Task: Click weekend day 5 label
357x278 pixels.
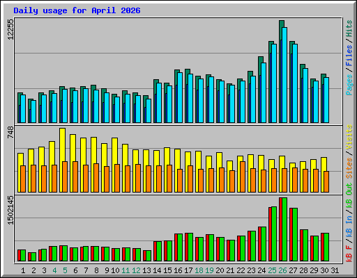Action: (65, 270)
